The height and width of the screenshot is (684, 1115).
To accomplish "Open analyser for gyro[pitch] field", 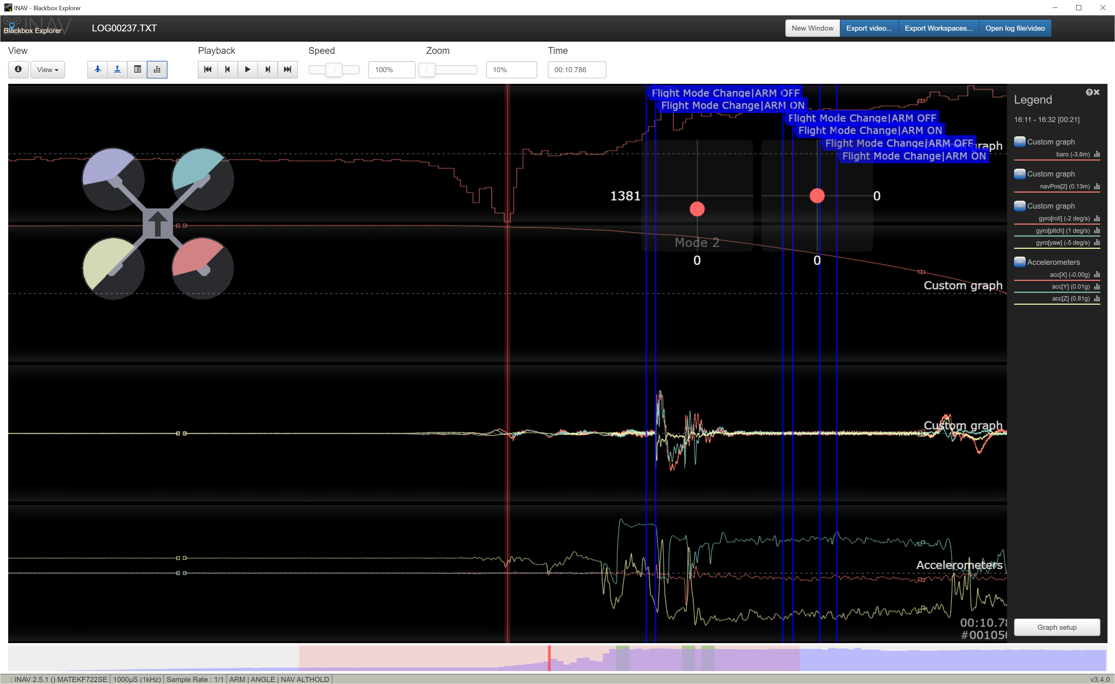I will [x=1097, y=231].
